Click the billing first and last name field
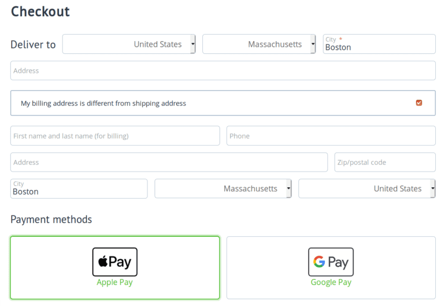Viewport: 445px width, 308px height. point(115,136)
